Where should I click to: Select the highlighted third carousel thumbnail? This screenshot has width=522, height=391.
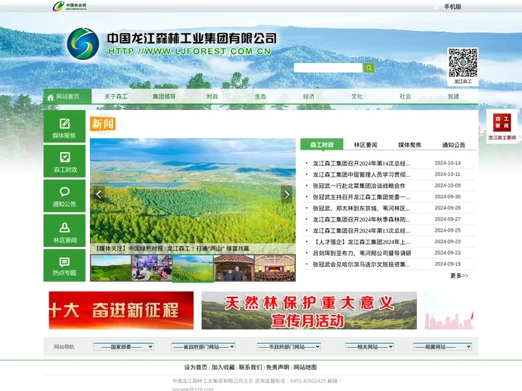tap(193, 268)
